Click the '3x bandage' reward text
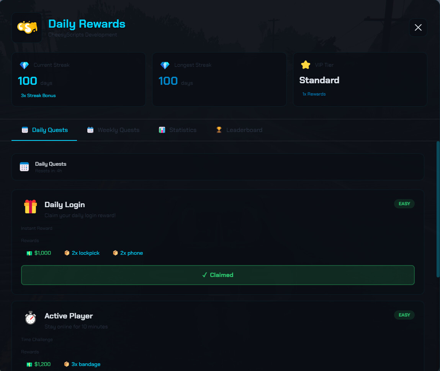Image resolution: width=440 pixels, height=371 pixels. coord(86,364)
